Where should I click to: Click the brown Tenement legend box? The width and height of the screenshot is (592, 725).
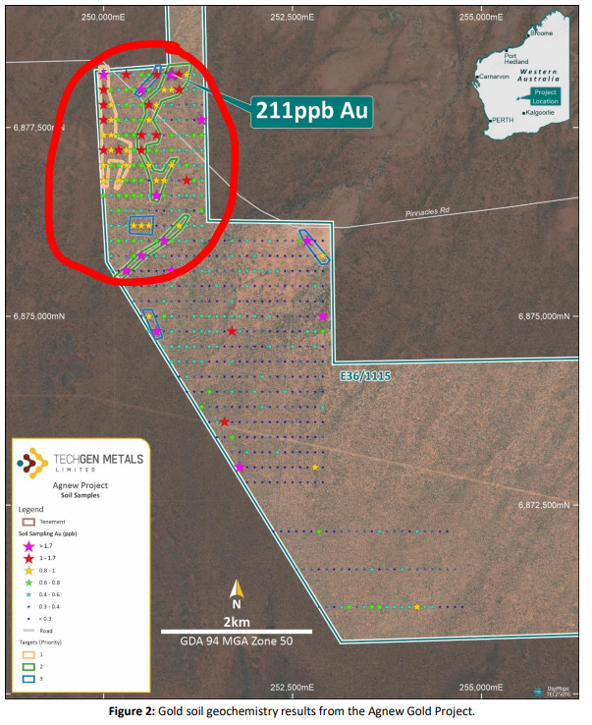pyautogui.click(x=28, y=523)
